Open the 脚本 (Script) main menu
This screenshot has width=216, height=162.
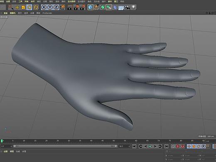[110, 1]
